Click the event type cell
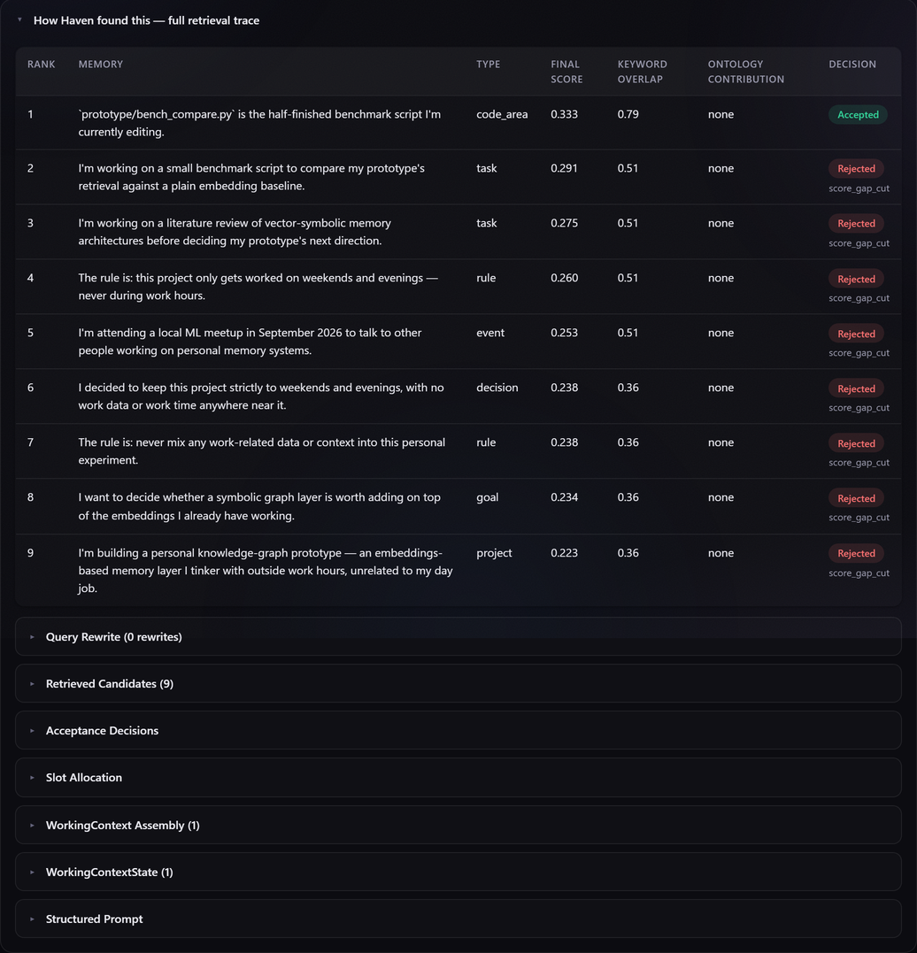Viewport: 917px width, 953px height. [490, 333]
